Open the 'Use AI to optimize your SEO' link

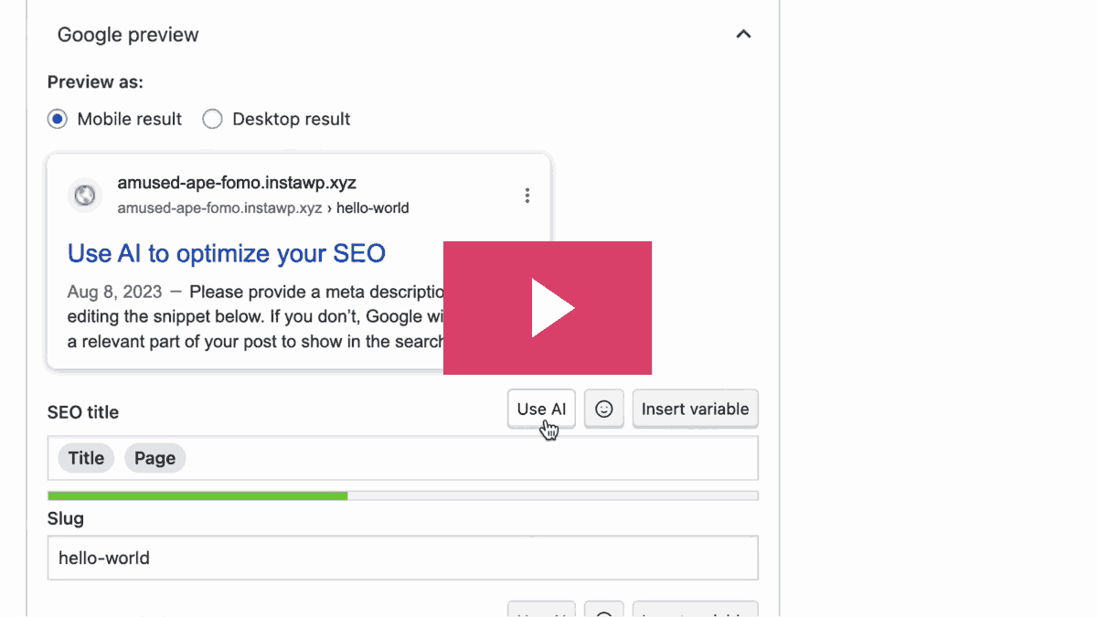click(x=227, y=253)
